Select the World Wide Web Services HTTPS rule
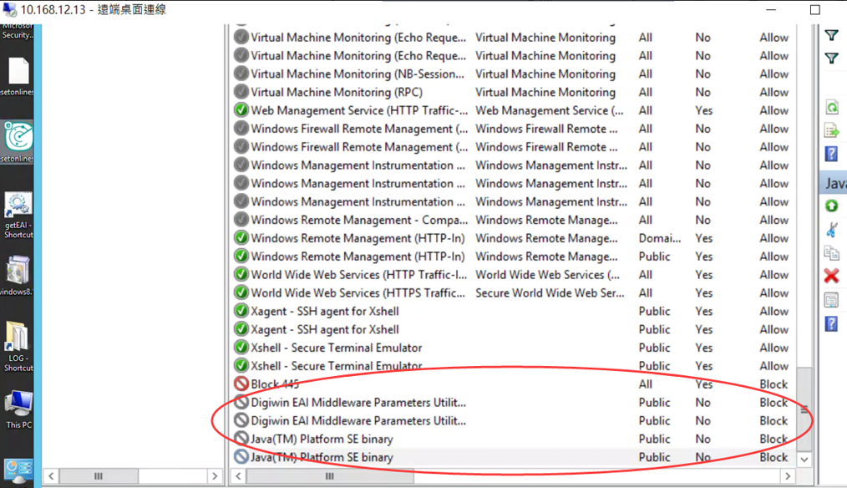Viewport: 847px width, 488px height. (x=358, y=292)
